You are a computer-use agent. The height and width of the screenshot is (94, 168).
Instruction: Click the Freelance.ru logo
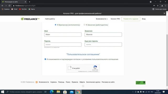click(30, 19)
